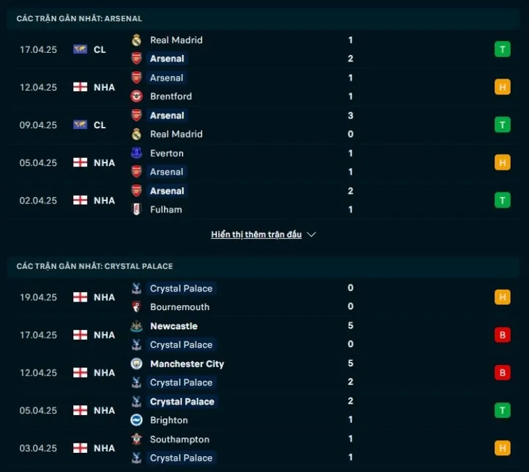Click the Real Madrid club crest

pos(136,40)
